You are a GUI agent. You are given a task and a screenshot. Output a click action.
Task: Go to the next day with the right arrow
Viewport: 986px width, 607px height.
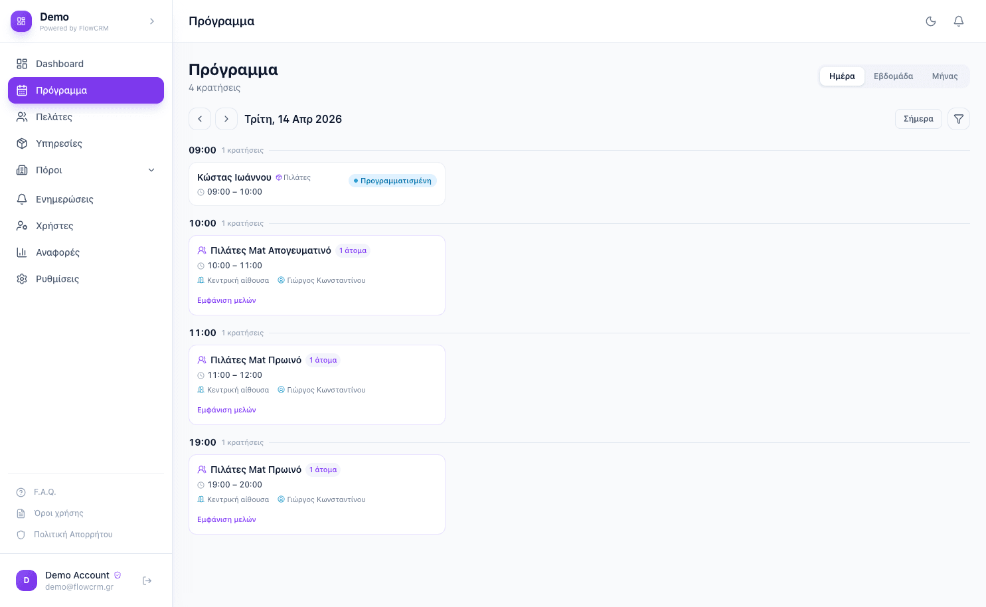pyautogui.click(x=226, y=119)
